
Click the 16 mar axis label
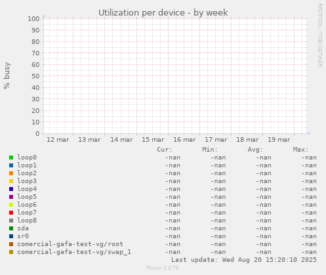click(184, 140)
